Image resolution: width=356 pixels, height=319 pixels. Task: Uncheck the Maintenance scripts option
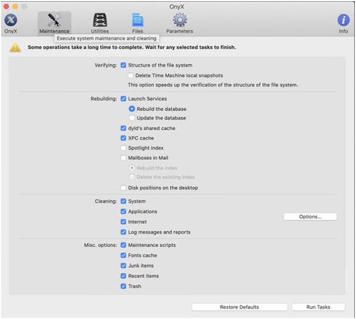(x=123, y=245)
